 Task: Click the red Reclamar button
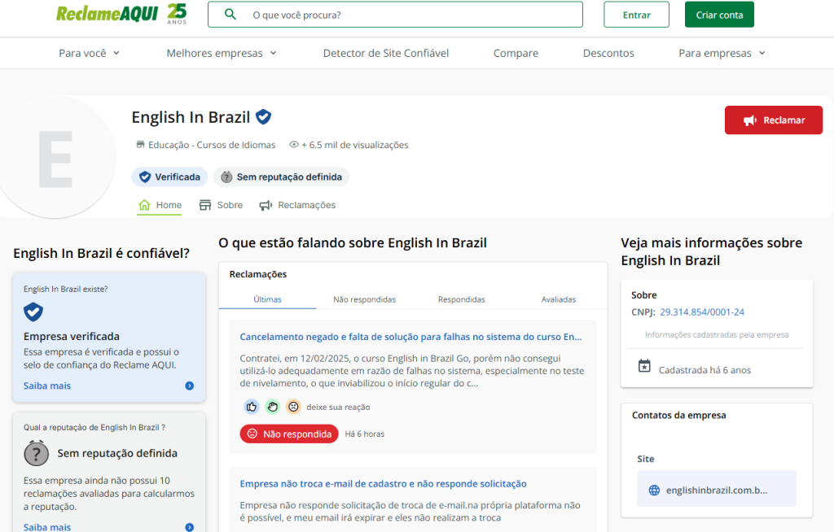774,120
